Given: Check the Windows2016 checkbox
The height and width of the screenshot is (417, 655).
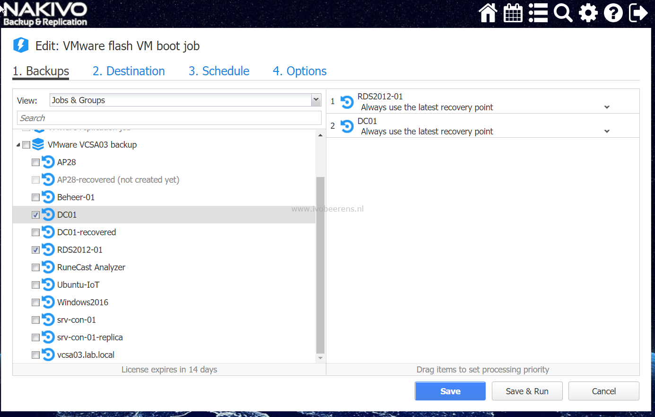Looking at the screenshot, I should 35,302.
